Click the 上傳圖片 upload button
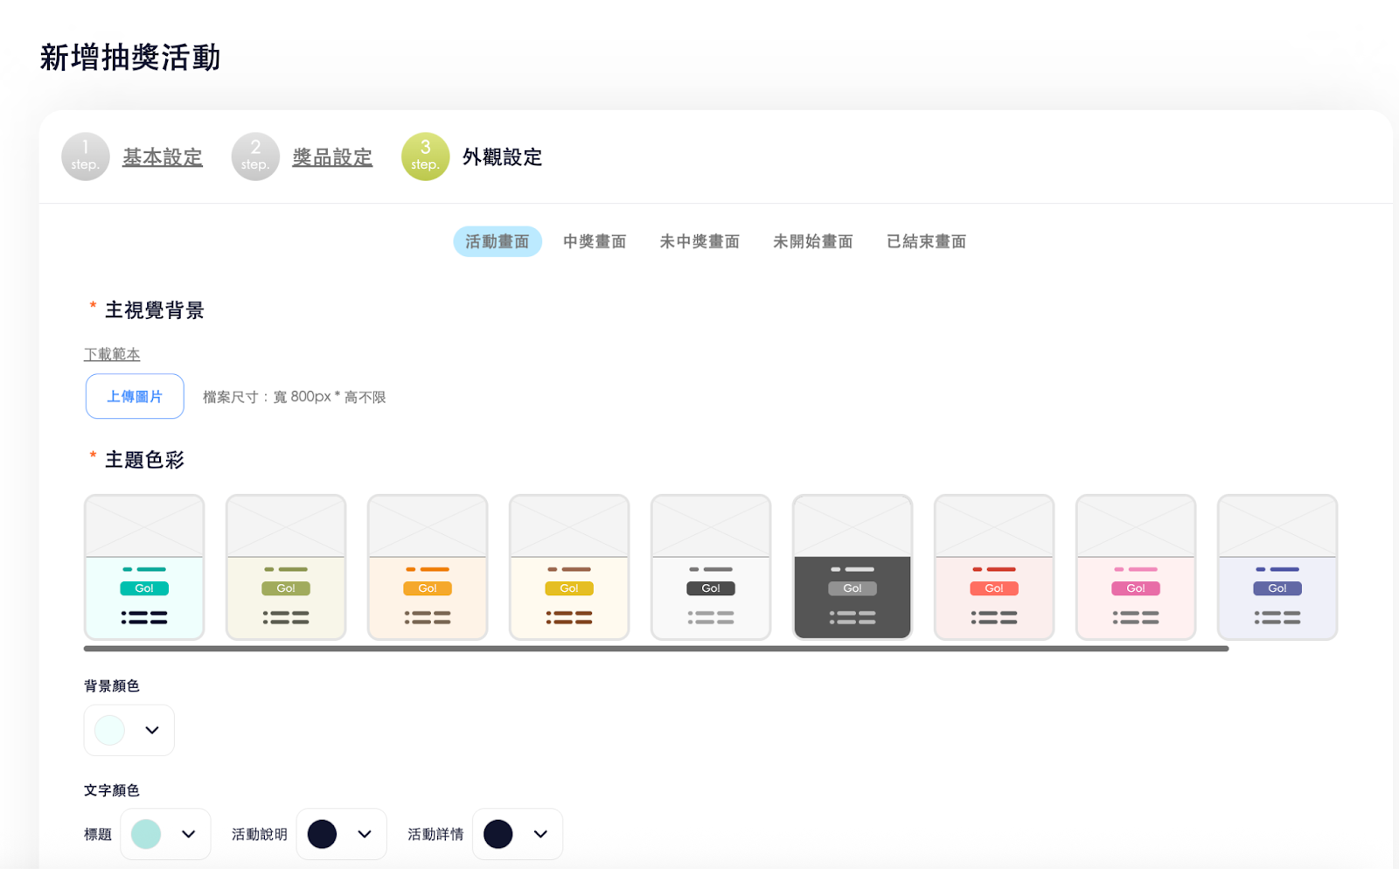The width and height of the screenshot is (1399, 869). [135, 397]
